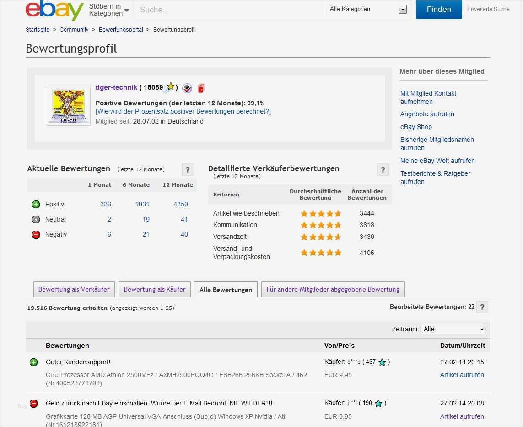The width and height of the screenshot is (523, 427).
Task: Select the Alle Bewertungen tab
Action: click(x=226, y=290)
